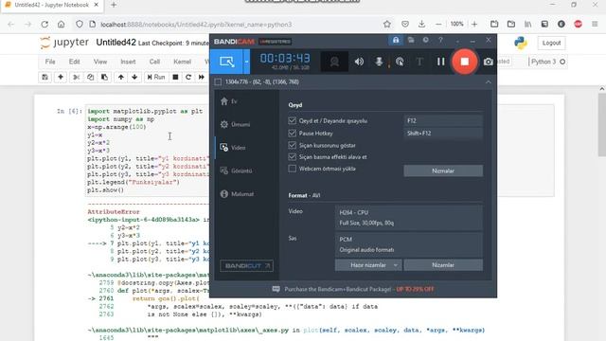Reload the page in Firefox
The width and height of the screenshot is (606, 341).
(45, 24)
